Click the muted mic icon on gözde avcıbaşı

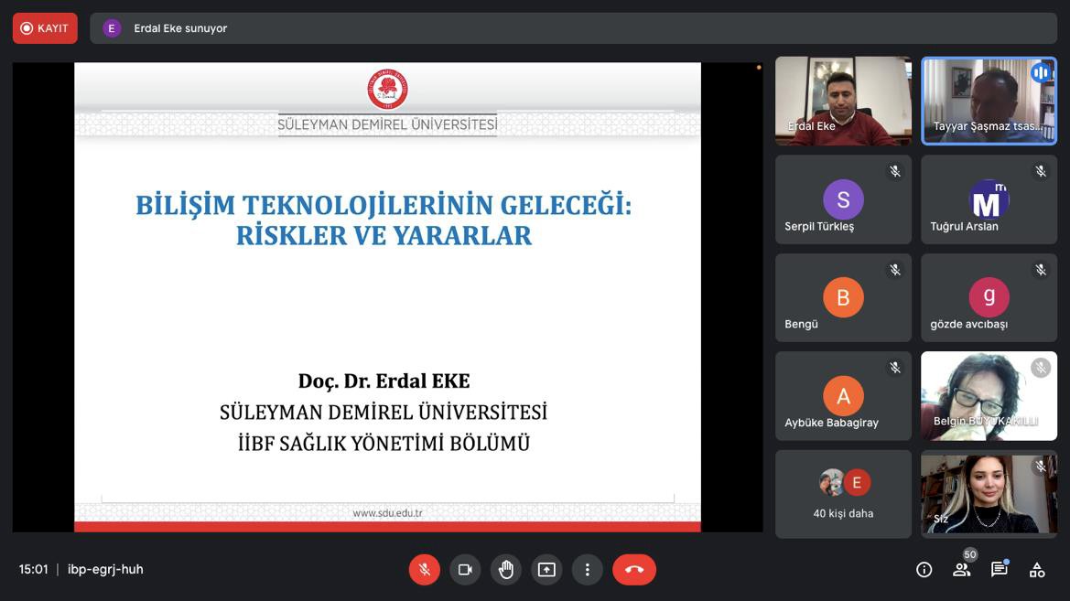coord(1041,270)
